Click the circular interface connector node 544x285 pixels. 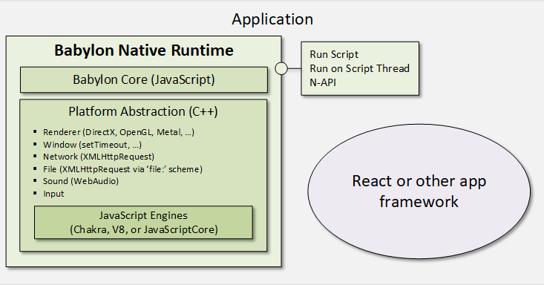pyautogui.click(x=281, y=68)
